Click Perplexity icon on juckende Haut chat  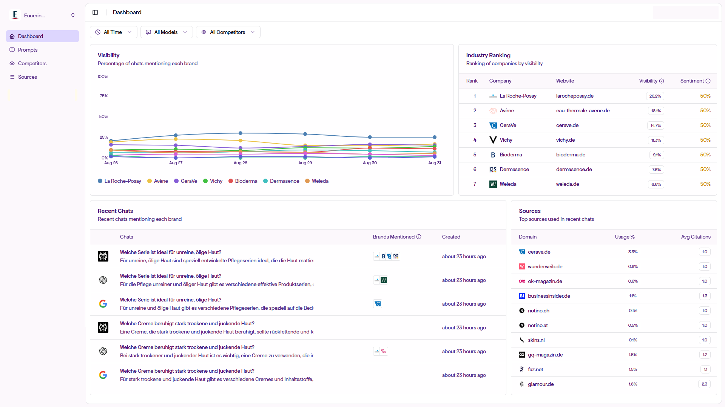coord(103,327)
